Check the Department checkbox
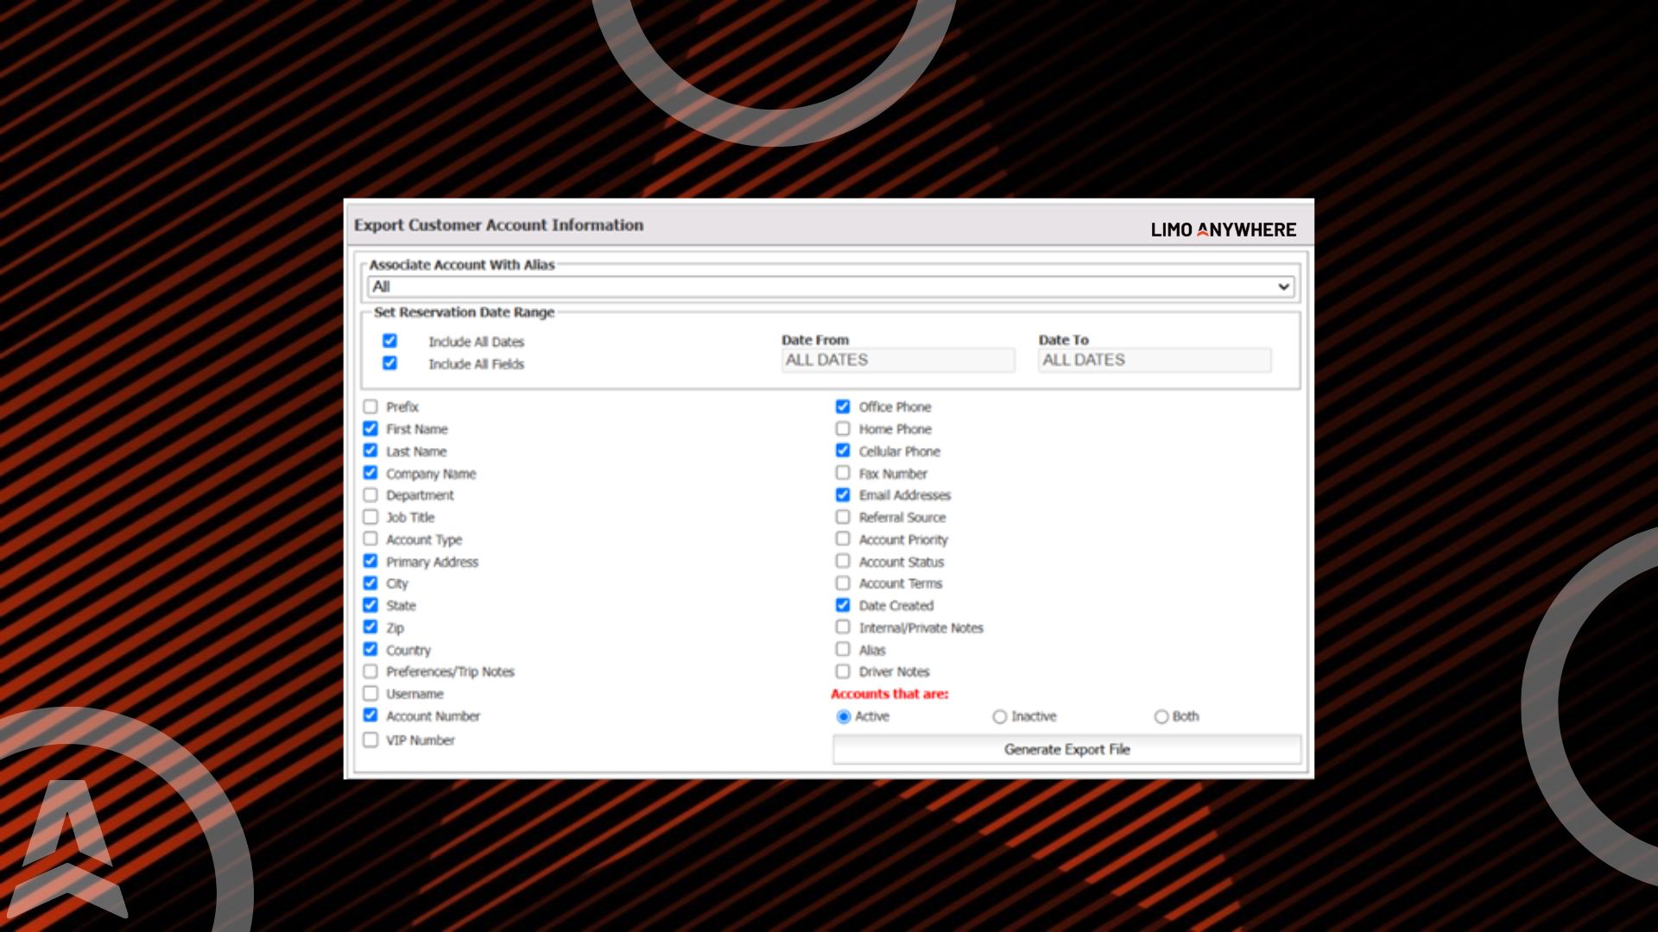This screenshot has height=932, width=1658. coord(370,495)
